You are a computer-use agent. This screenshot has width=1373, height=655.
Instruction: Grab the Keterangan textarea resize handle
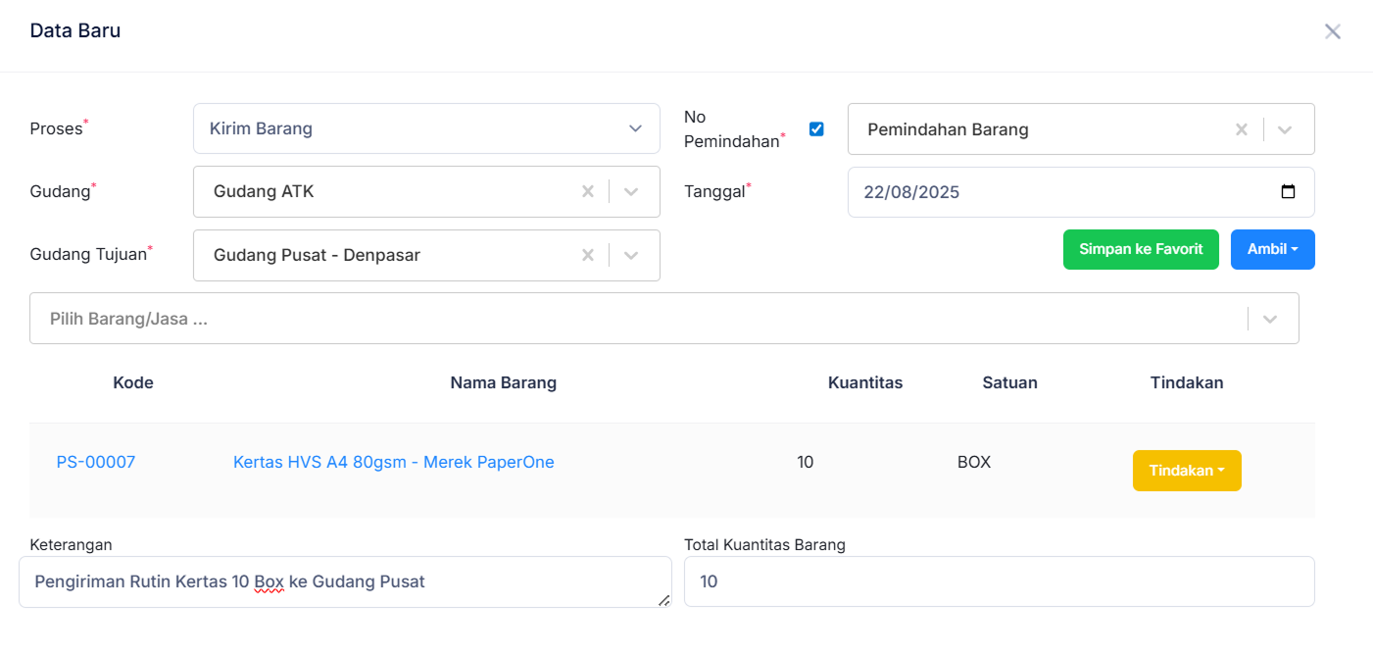[664, 600]
